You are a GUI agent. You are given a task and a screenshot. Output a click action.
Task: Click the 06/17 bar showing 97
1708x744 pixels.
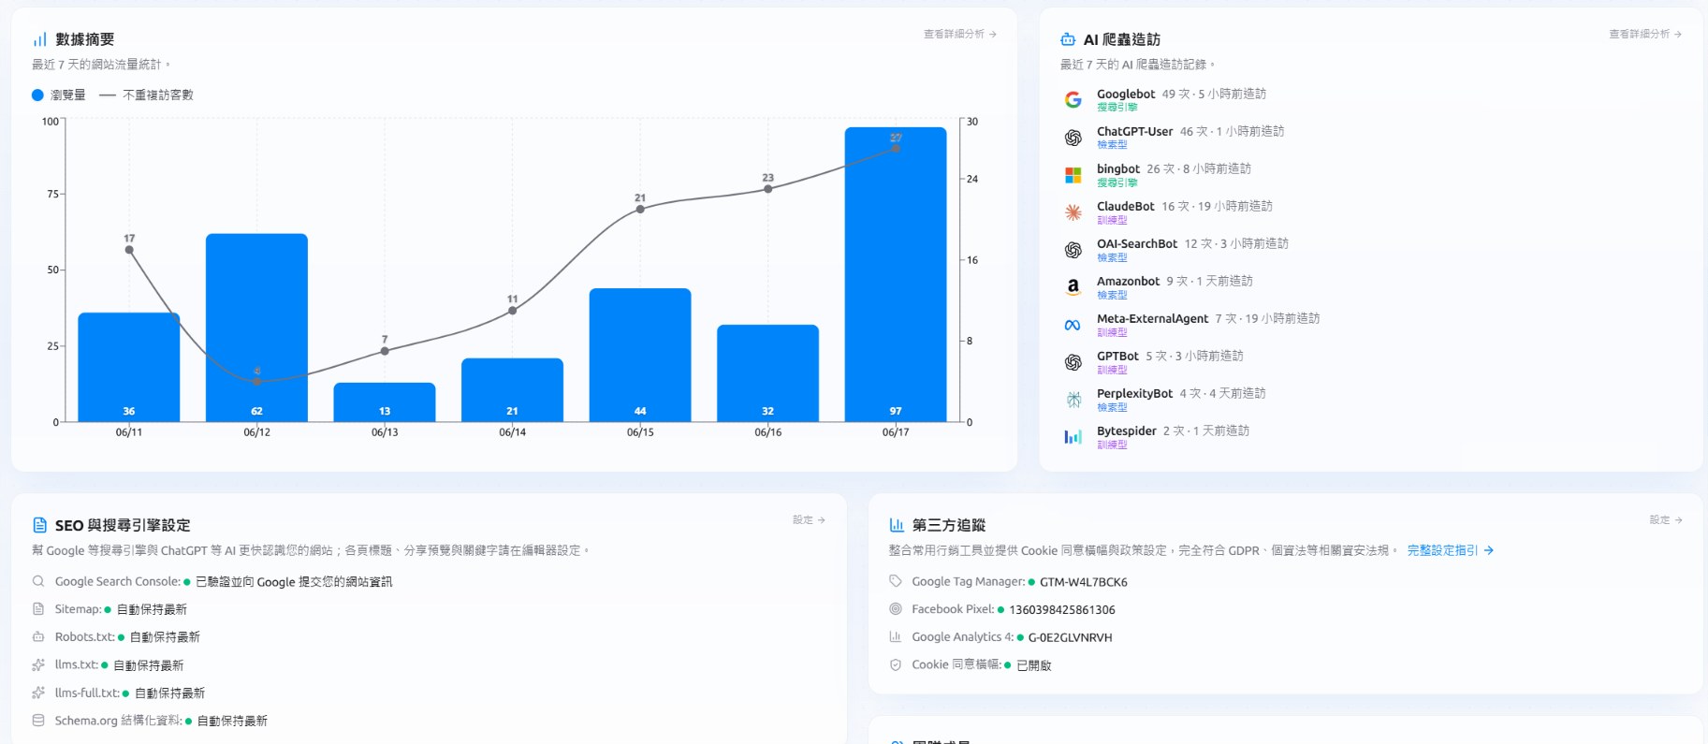tap(896, 274)
